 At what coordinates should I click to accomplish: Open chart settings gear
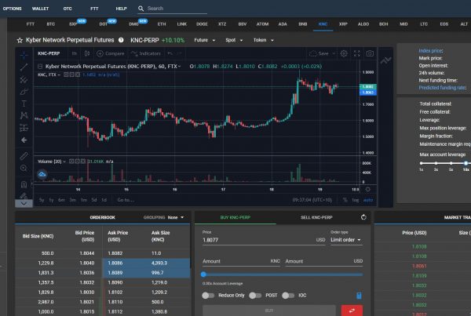coord(344,53)
